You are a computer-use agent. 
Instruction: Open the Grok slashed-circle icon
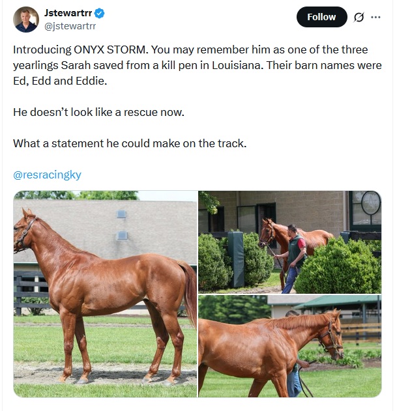coord(358,18)
